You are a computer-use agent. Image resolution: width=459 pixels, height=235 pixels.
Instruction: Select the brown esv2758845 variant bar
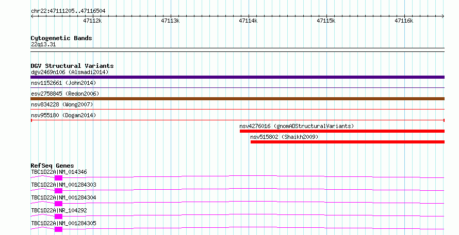(x=237, y=99)
